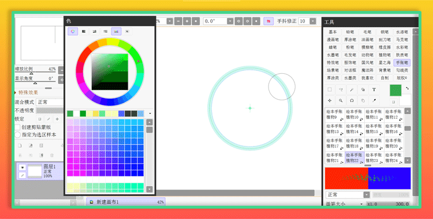
Task: Open the 手抖修正 value dropdown
Action: pyautogui.click(x=312, y=21)
